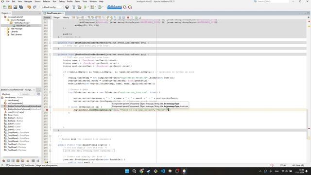The width and height of the screenshot is (311, 175).
Task: Click the error marker on line 177 gutter
Action: pyautogui.click(x=47, y=110)
